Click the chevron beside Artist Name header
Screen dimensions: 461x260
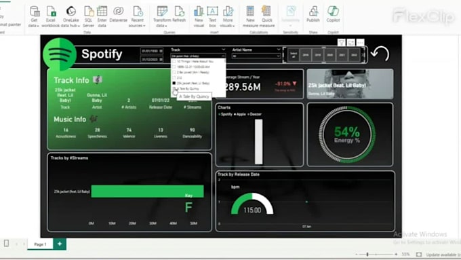(279, 50)
